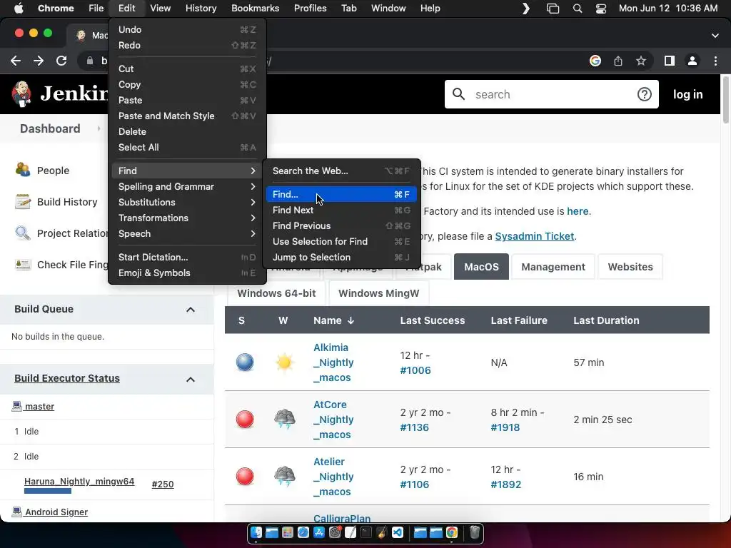The width and height of the screenshot is (731, 548).
Task: Click the red status ball for AtCore_Nightly_macos
Action: [x=245, y=420]
